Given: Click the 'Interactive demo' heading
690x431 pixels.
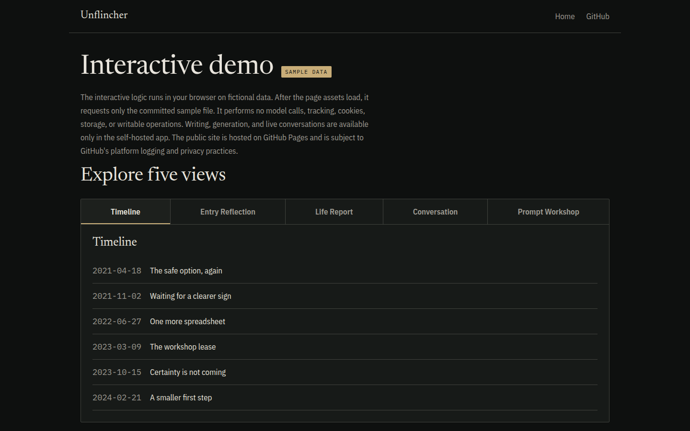Looking at the screenshot, I should click(177, 64).
